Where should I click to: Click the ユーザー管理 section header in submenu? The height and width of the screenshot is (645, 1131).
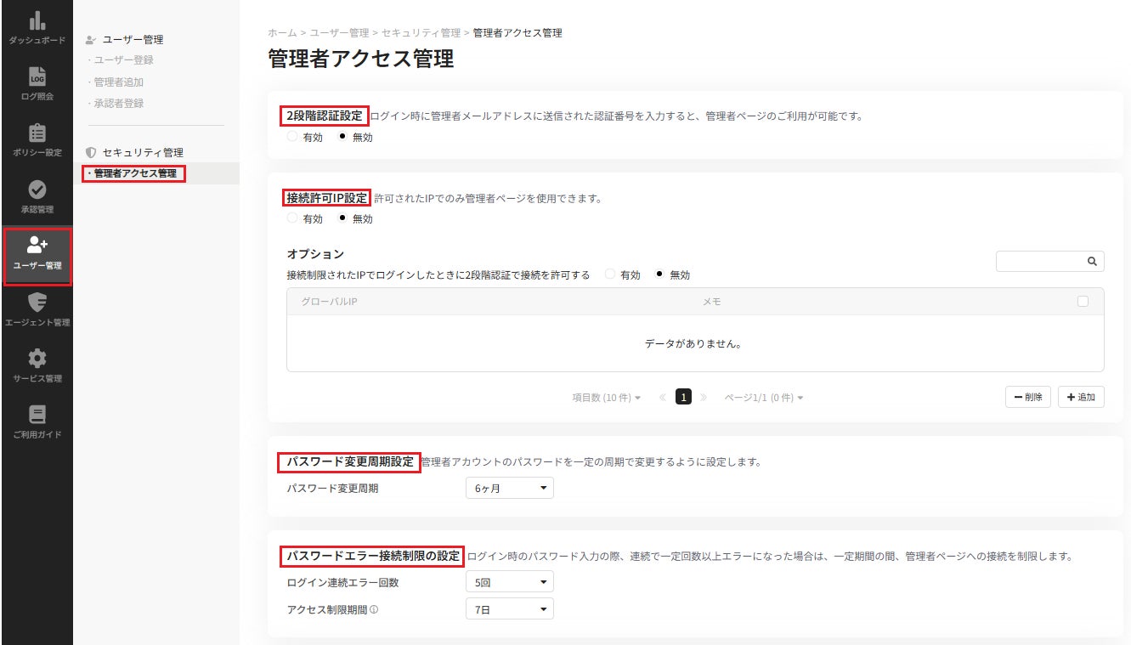click(x=133, y=39)
